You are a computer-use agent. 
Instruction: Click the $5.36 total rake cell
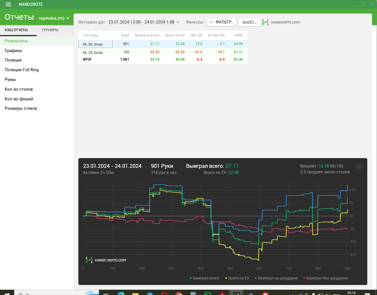click(x=238, y=59)
